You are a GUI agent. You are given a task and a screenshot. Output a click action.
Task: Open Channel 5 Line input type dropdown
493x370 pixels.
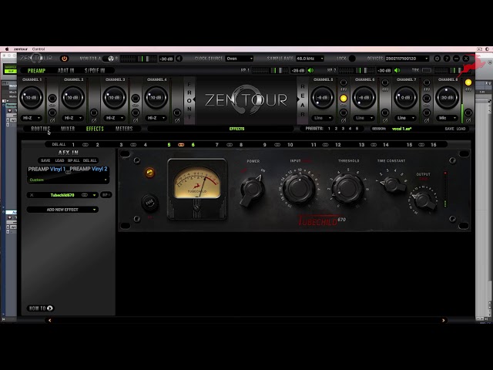coord(322,118)
